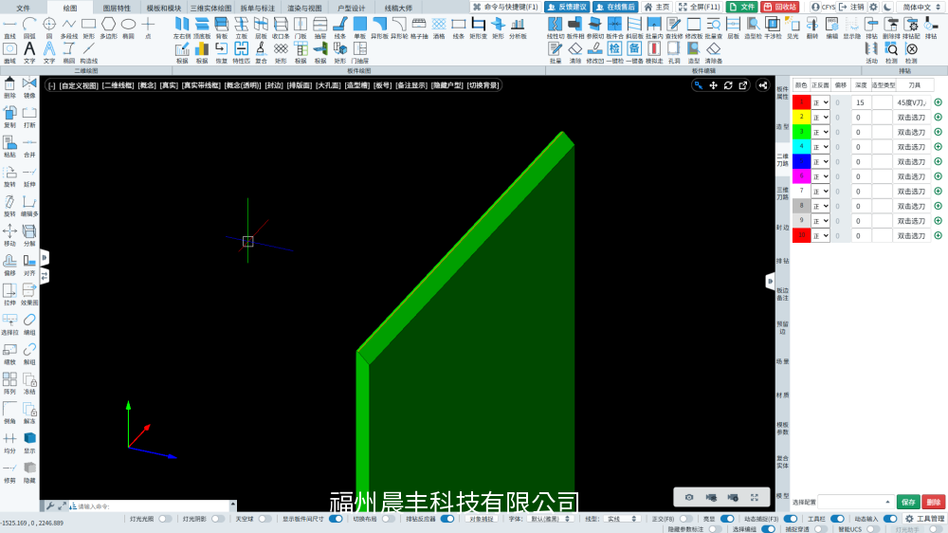
Task: Insert a 左右侧 side panel
Action: (x=181, y=28)
